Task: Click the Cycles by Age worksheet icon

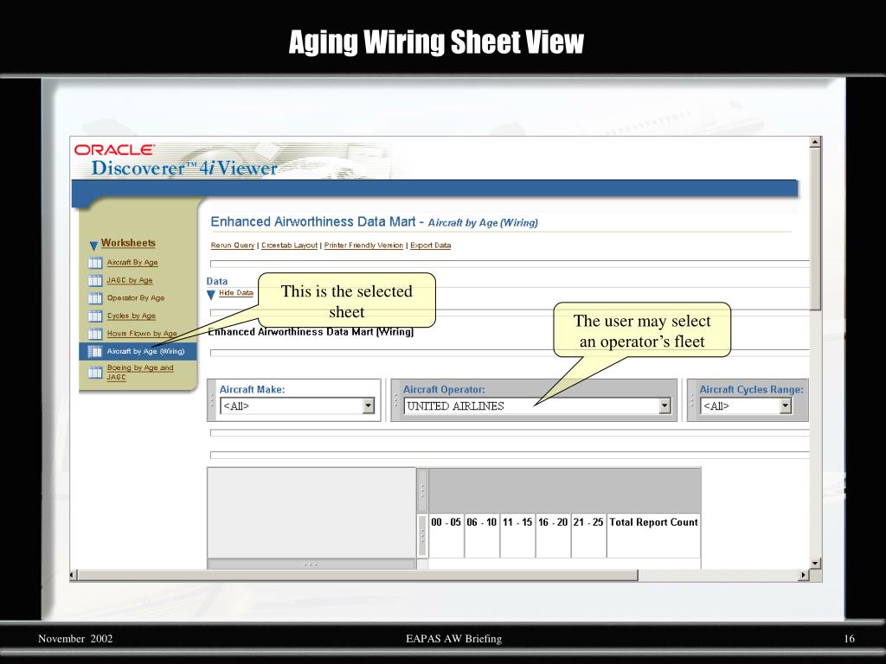Action: pyautogui.click(x=95, y=316)
